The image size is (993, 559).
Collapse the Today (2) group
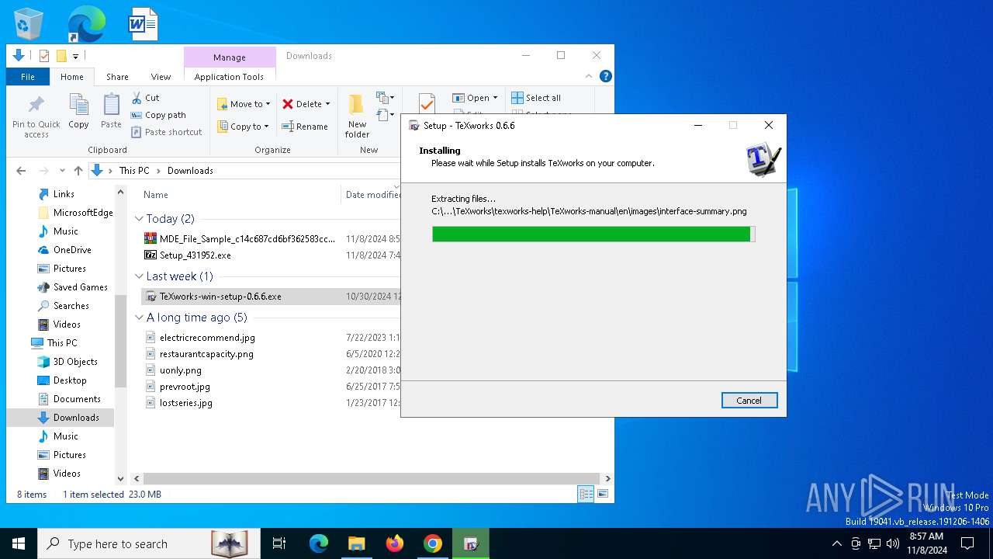point(140,219)
